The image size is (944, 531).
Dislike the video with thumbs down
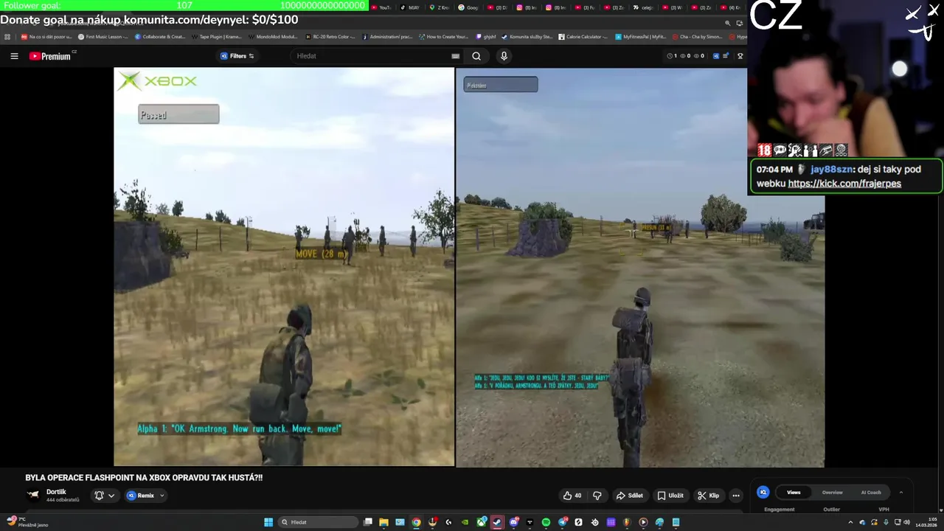(597, 496)
